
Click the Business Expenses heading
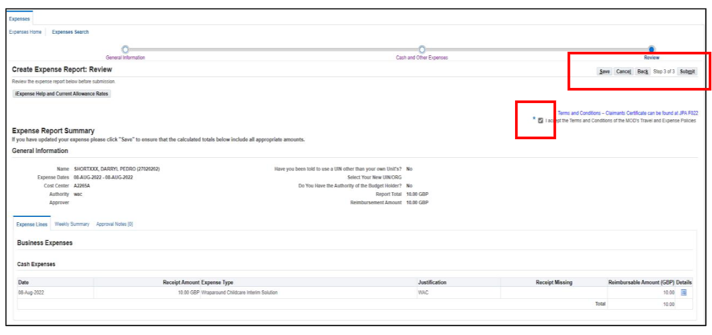click(45, 243)
